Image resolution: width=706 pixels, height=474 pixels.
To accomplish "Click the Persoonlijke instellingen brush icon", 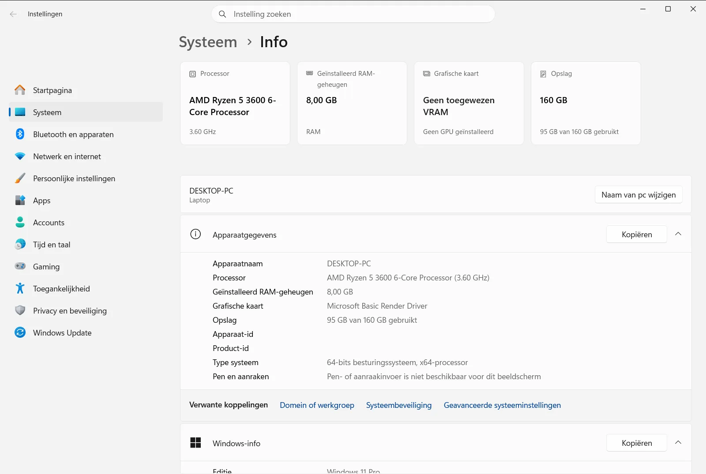I will click(20, 178).
